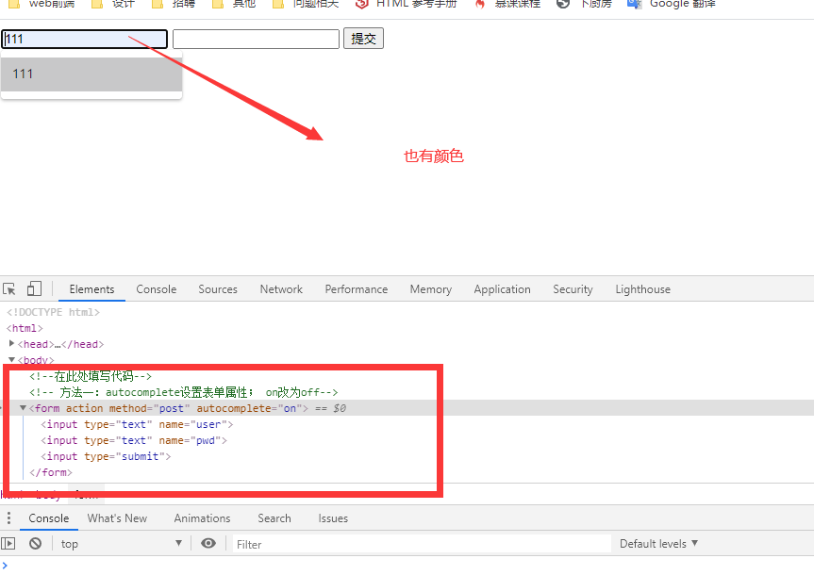Show the console sidebar icon

pyautogui.click(x=8, y=543)
